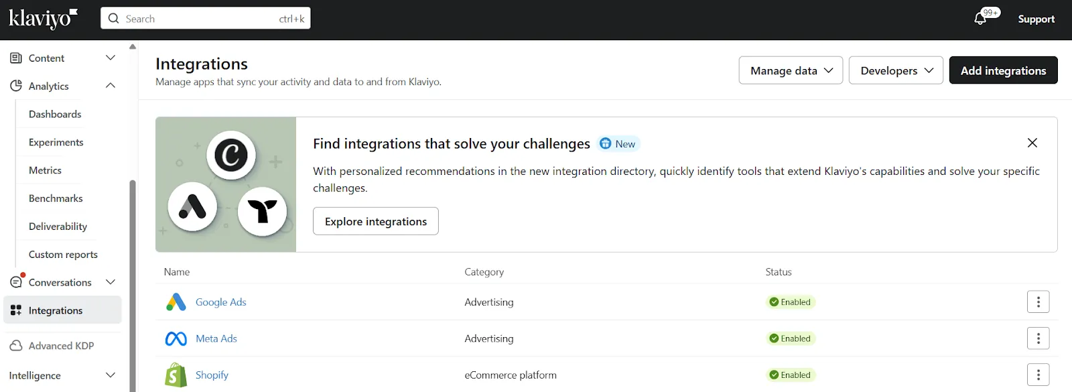This screenshot has width=1072, height=392.
Task: Click the eCommerce platform category cell
Action: click(511, 375)
